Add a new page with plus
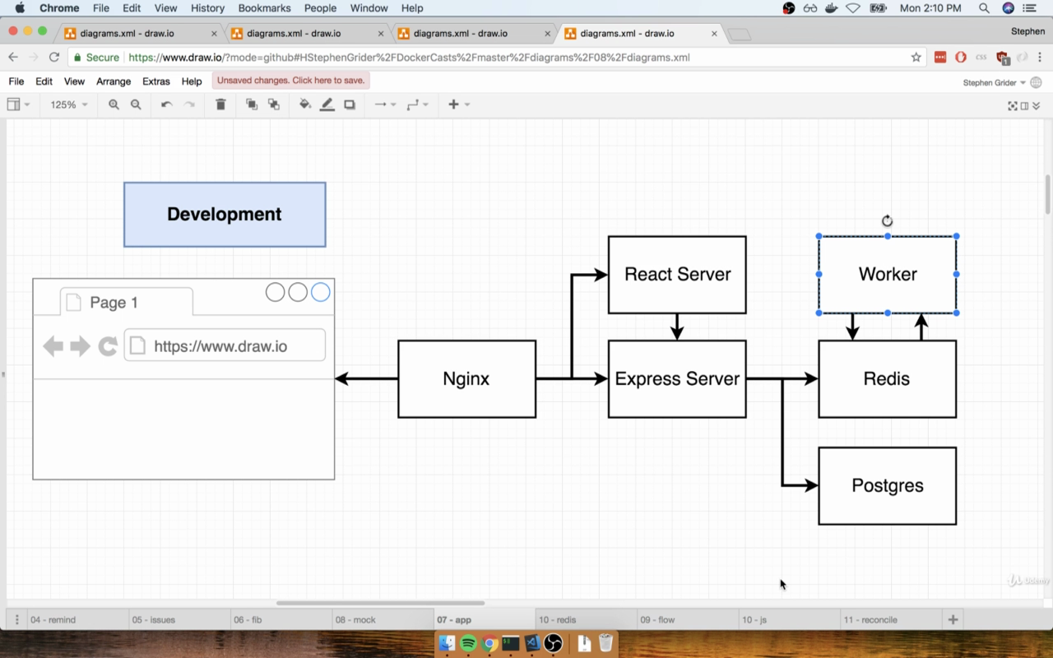This screenshot has width=1053, height=658. click(x=953, y=619)
